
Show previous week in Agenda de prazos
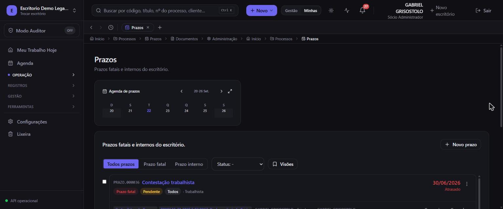click(181, 91)
